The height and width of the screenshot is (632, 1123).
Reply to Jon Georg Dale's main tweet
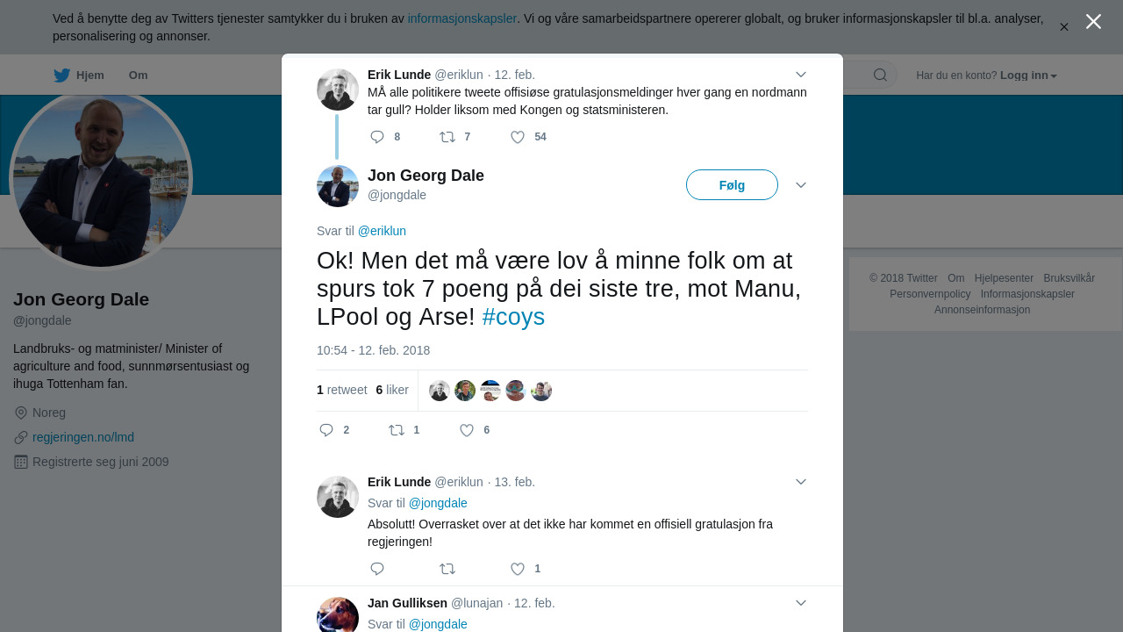(x=326, y=430)
